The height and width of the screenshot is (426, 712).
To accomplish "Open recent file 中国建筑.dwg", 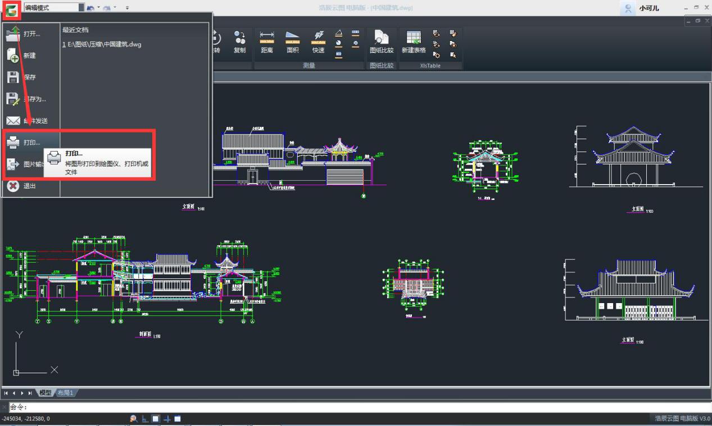I will tap(102, 44).
